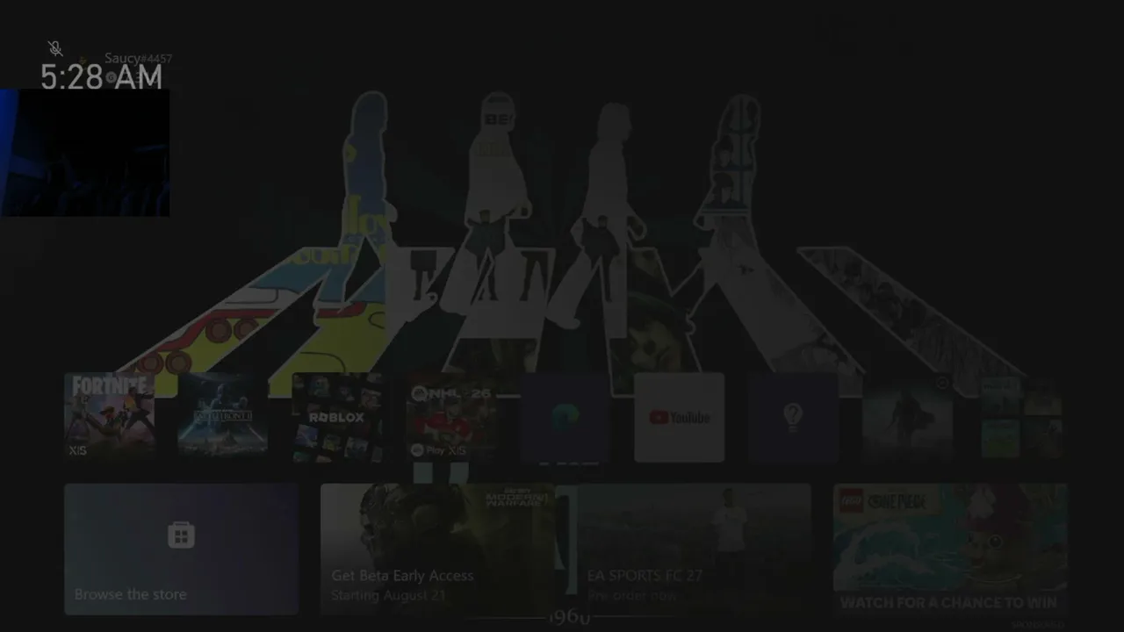Open the lightbulb tips tile
Screen dimensions: 1124x632
coord(793,417)
